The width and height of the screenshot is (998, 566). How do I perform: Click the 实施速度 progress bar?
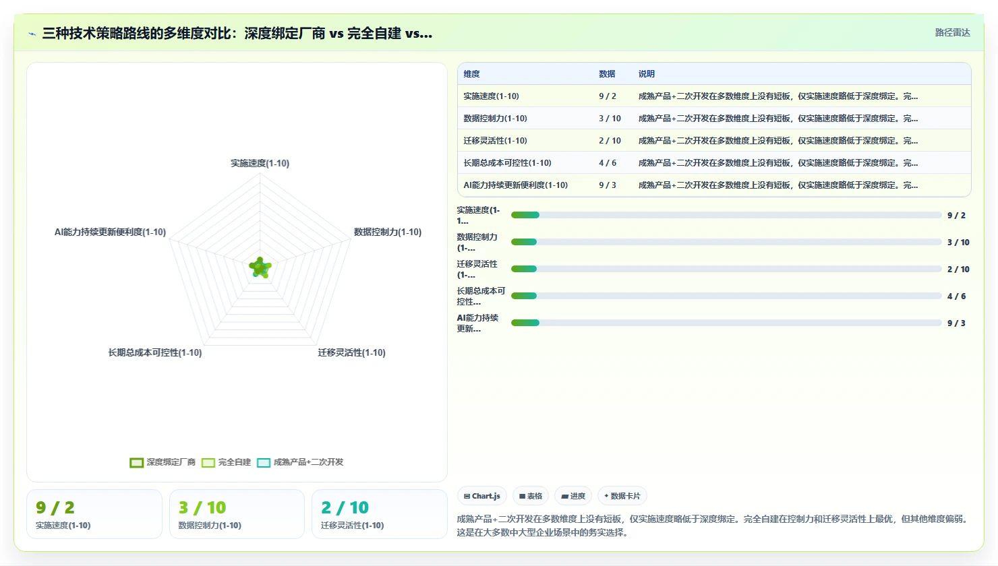[x=726, y=215]
